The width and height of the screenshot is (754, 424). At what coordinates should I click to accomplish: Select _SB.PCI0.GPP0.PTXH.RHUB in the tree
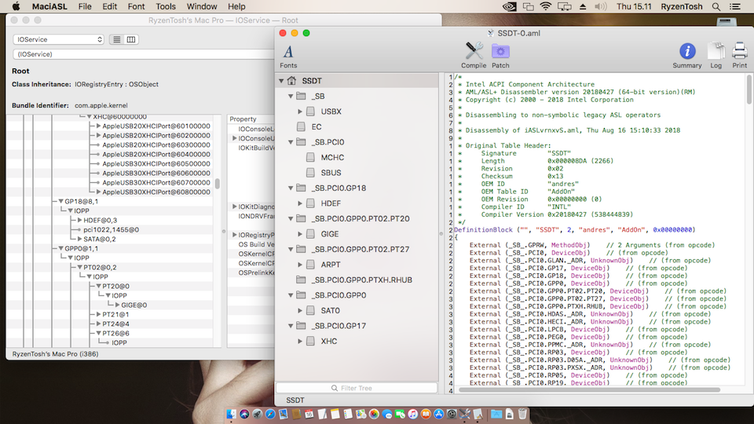[361, 280]
